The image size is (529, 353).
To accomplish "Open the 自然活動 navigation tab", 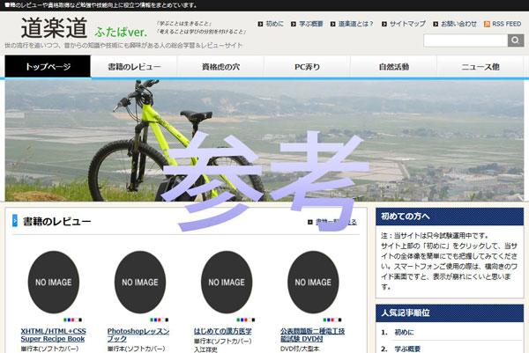I will point(394,67).
